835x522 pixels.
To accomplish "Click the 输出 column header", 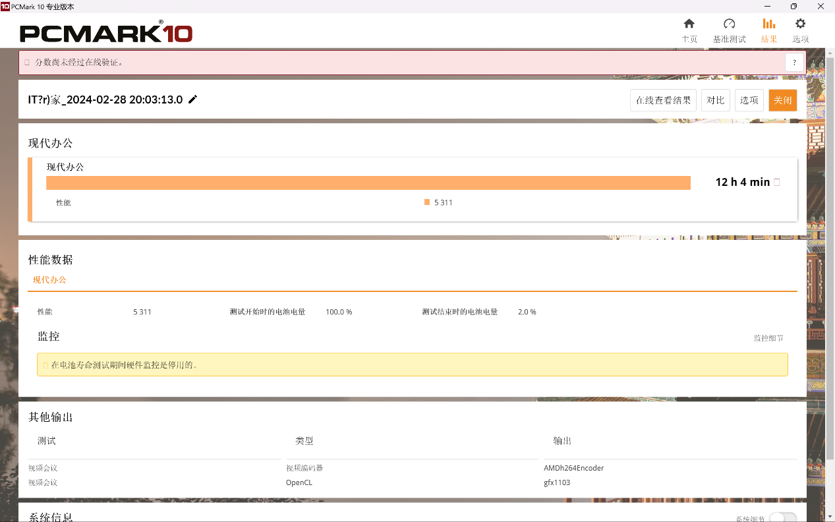I will [562, 441].
